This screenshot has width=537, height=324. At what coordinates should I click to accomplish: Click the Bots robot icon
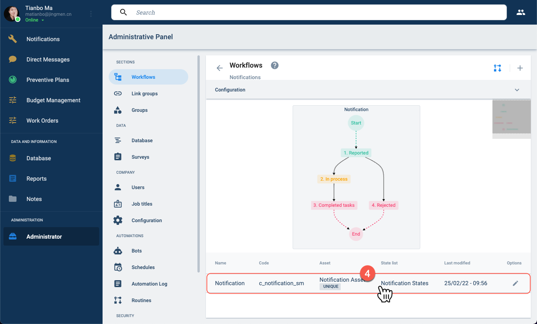[118, 251]
